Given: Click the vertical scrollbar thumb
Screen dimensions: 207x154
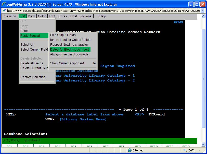Looking at the screenshot, I should point(203,79).
